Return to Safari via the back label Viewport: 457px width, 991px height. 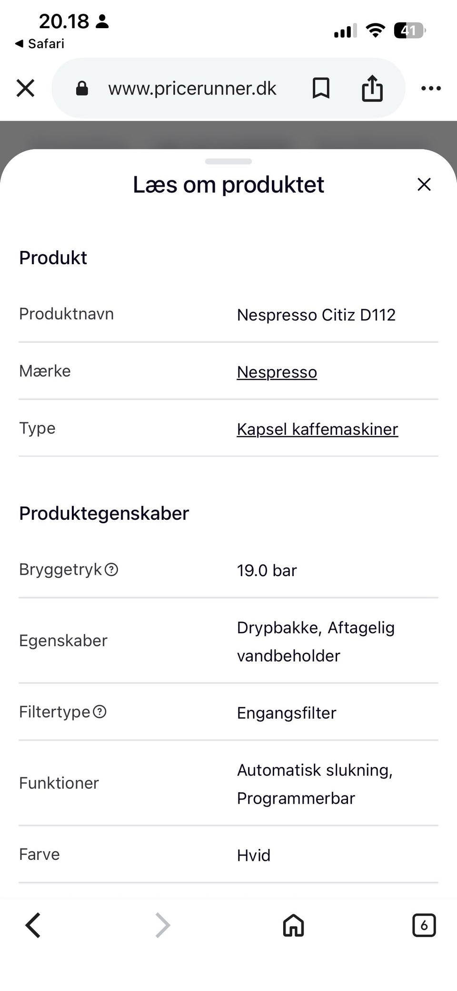click(x=40, y=44)
